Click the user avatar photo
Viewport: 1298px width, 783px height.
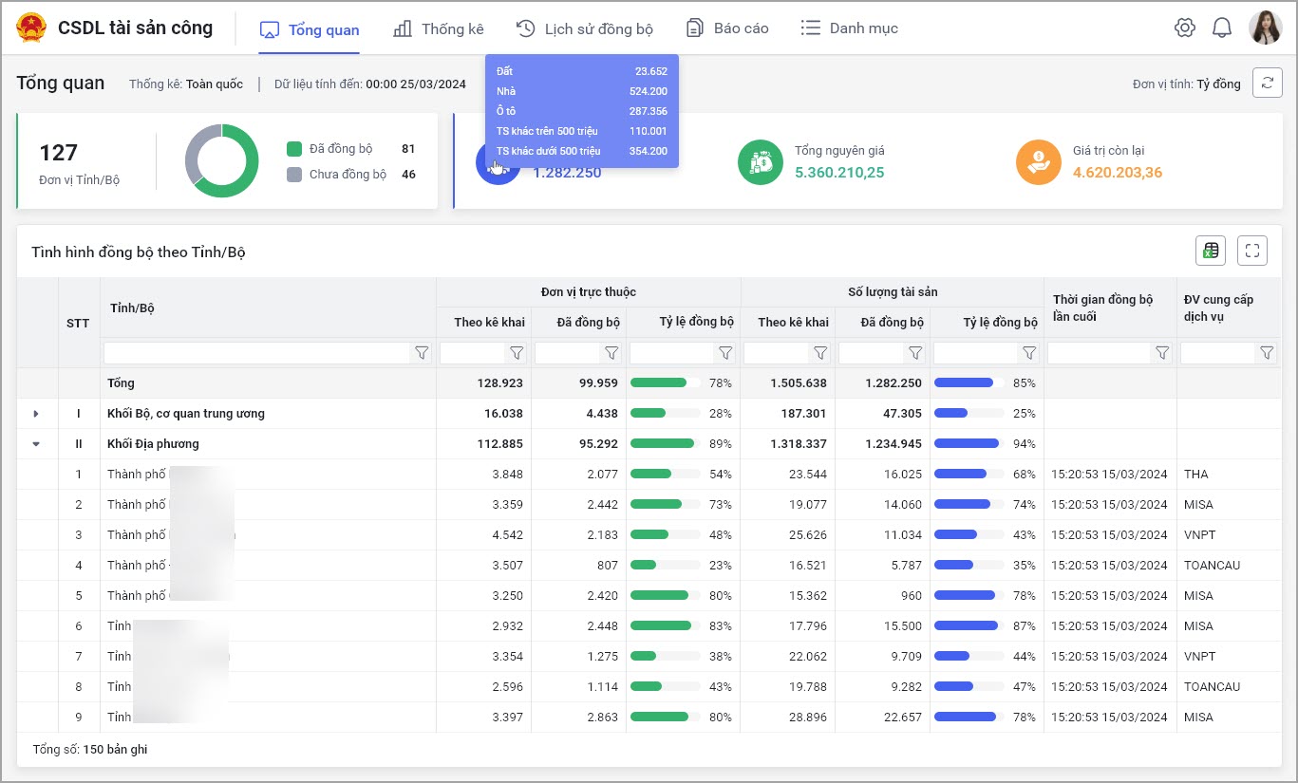coord(1265,28)
